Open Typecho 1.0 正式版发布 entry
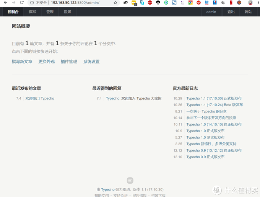Screen dimensions: 260x197 pos(205,131)
